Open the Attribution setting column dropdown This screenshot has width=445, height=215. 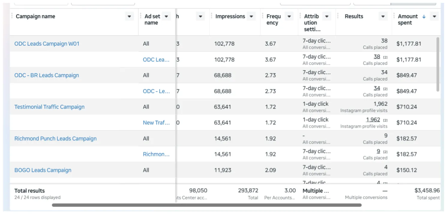(327, 16)
